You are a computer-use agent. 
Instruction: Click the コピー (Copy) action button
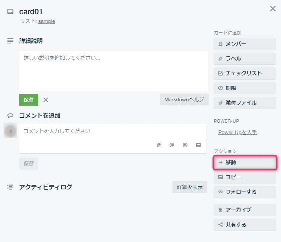point(244,177)
